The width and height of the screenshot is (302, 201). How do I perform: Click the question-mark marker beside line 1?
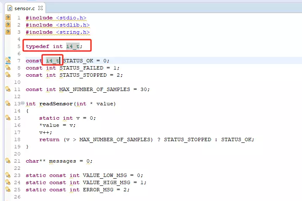[8, 18]
